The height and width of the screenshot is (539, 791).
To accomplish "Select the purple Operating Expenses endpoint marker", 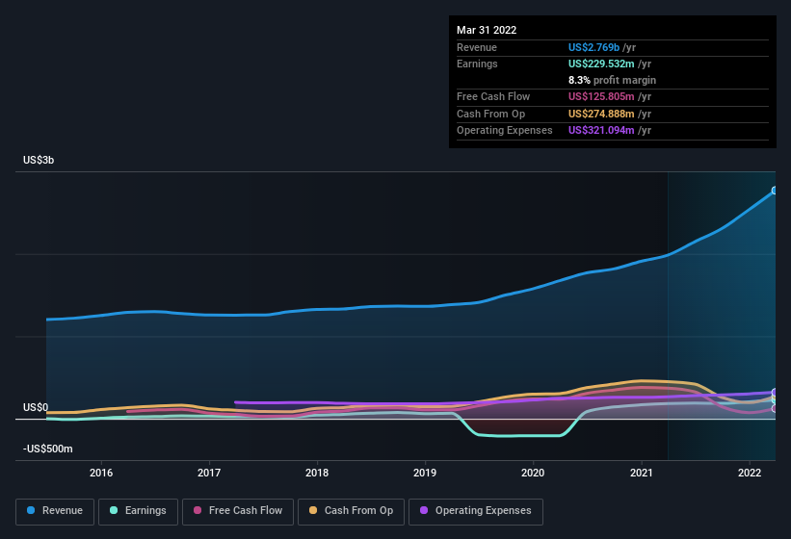I will [x=774, y=392].
